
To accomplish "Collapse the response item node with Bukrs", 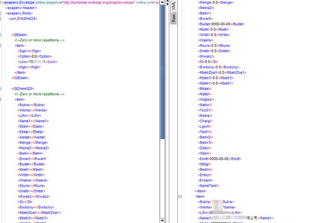I will click(x=180, y=196).
